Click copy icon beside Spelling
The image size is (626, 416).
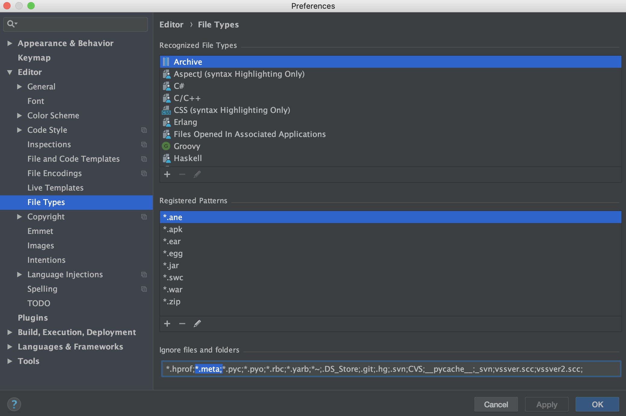point(144,289)
